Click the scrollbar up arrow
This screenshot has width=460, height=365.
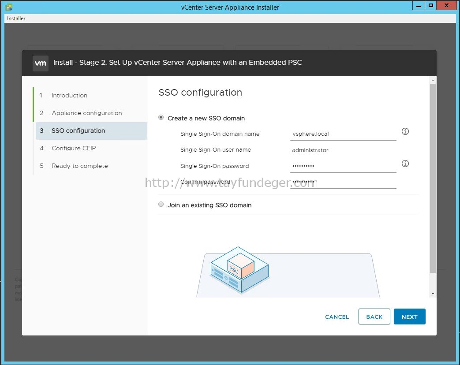point(433,80)
